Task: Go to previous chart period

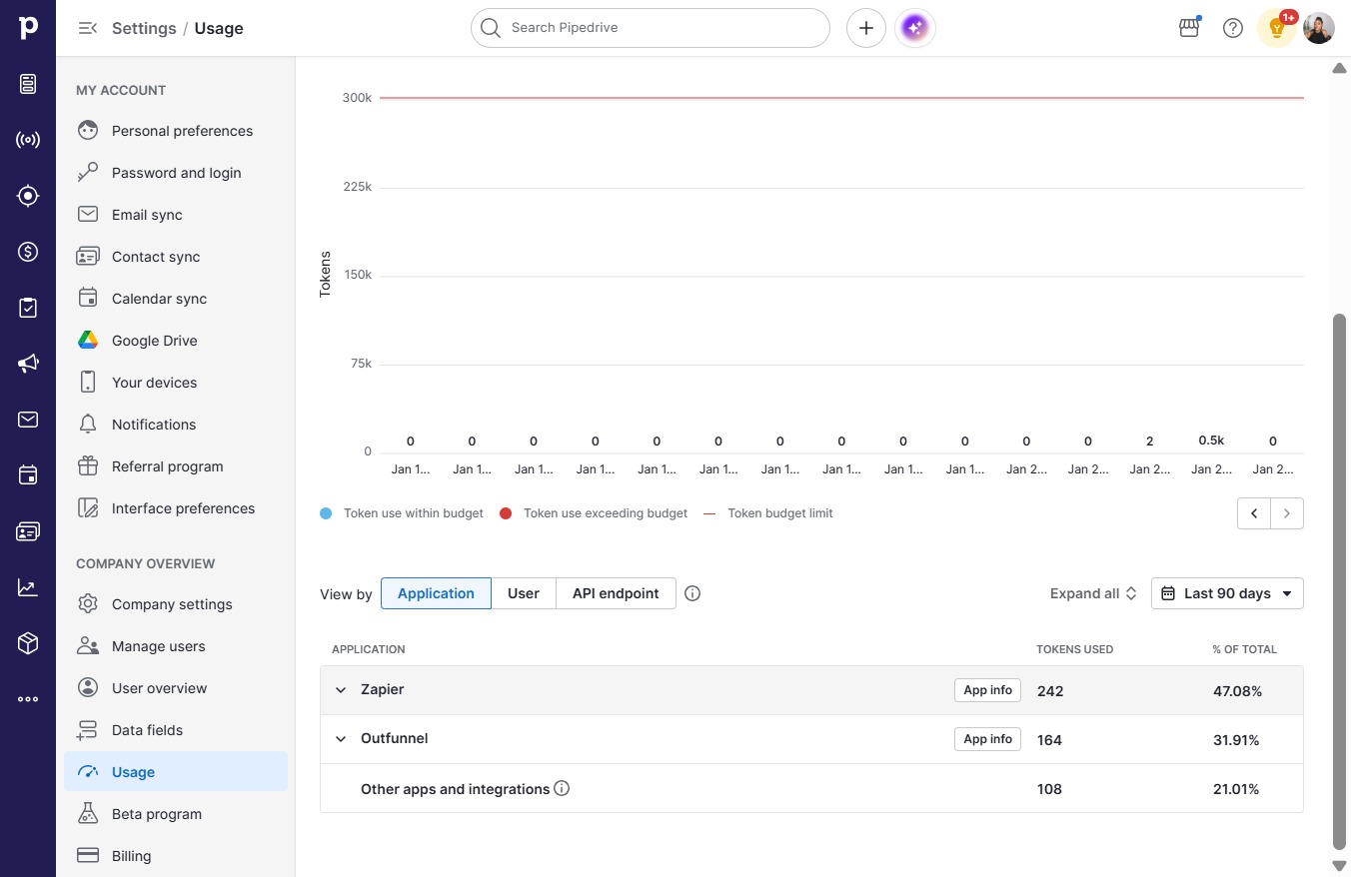Action: point(1254,513)
